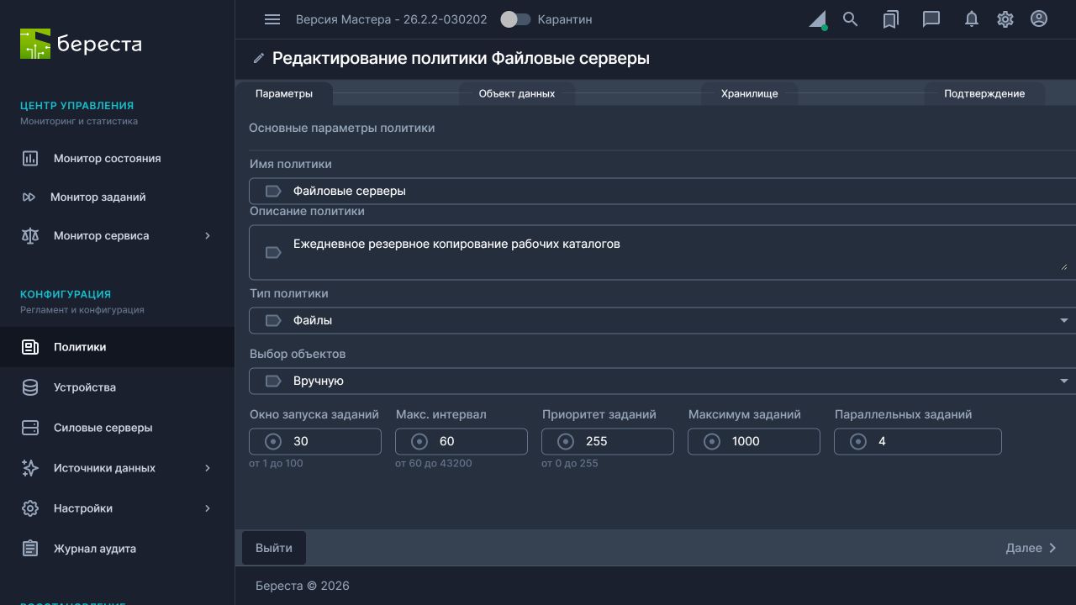Switch to the Хранилище tab
1076x605 pixels.
tap(749, 93)
